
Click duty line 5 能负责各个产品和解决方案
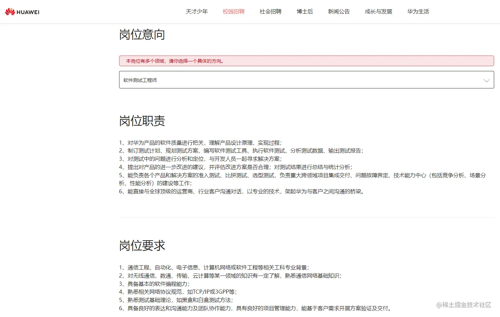pyautogui.click(x=303, y=179)
